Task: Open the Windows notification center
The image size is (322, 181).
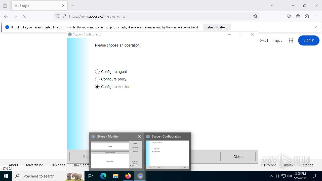Action: (314, 176)
